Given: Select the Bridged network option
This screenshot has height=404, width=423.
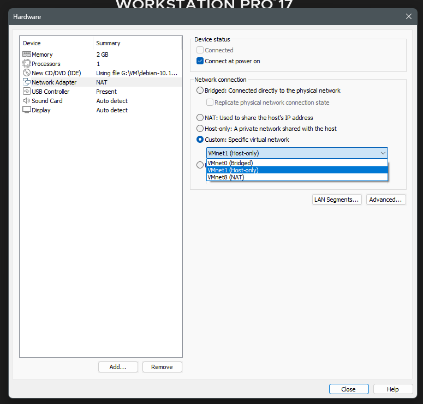Looking at the screenshot, I should tap(200, 91).
